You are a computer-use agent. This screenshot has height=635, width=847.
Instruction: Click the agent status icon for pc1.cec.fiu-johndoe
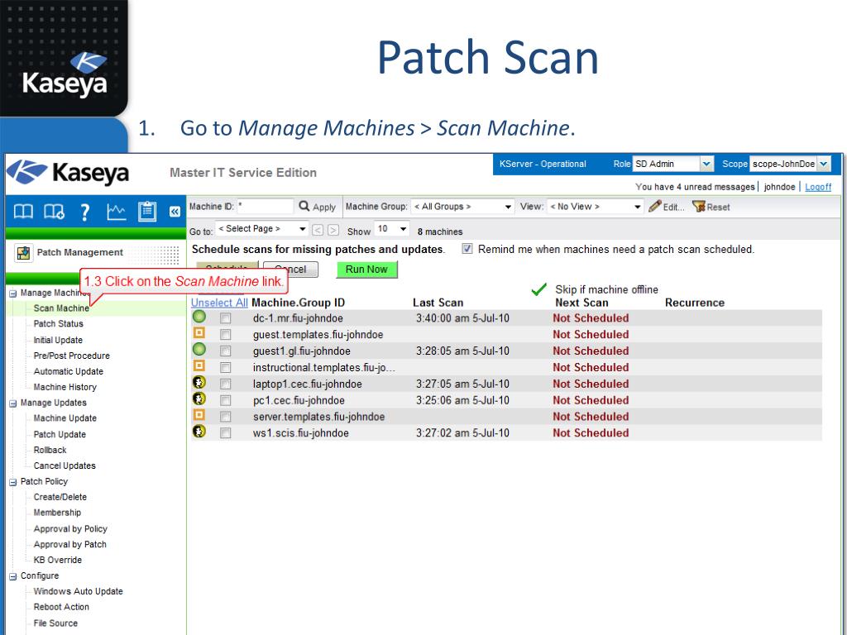tap(199, 399)
